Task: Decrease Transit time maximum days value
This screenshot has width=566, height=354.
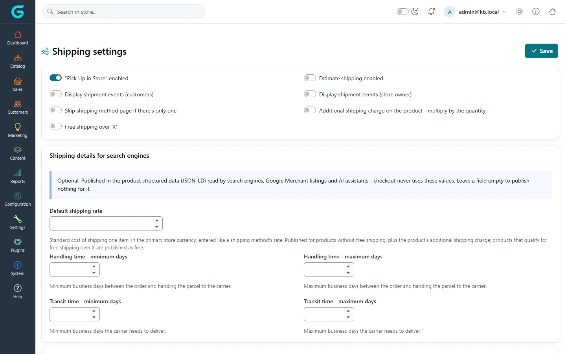Action: tap(348, 317)
